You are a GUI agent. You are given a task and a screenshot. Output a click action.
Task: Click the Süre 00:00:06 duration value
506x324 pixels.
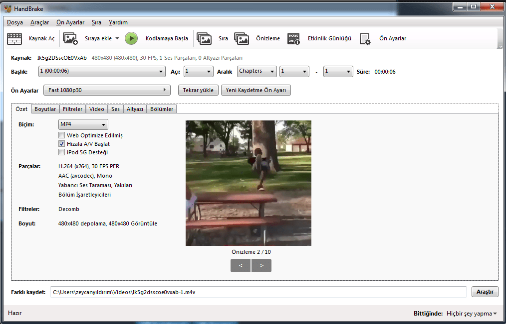(x=385, y=72)
